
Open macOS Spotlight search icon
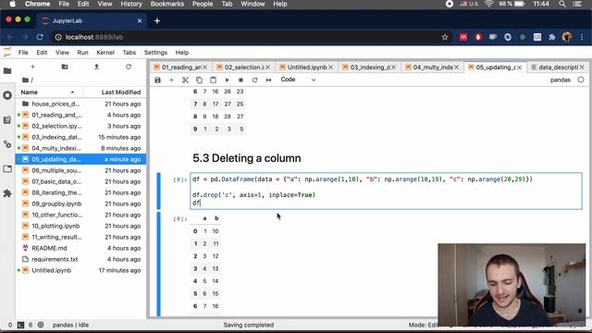tap(562, 4)
